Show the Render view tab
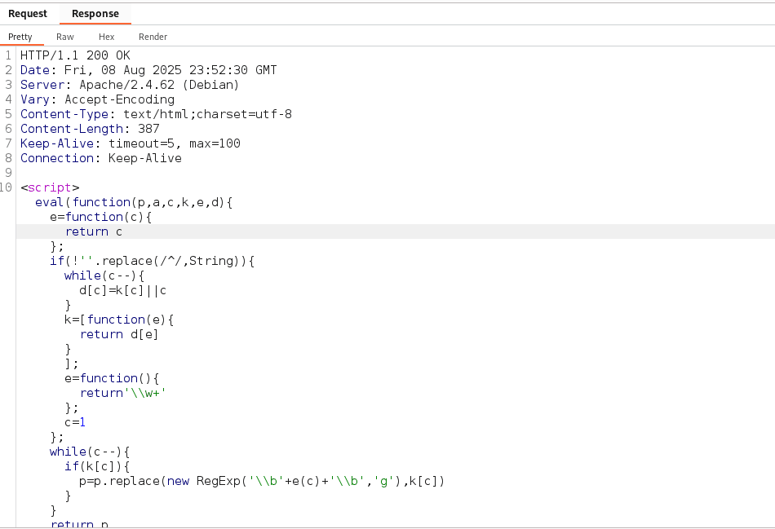Image resolution: width=775 pixels, height=529 pixels. (153, 37)
